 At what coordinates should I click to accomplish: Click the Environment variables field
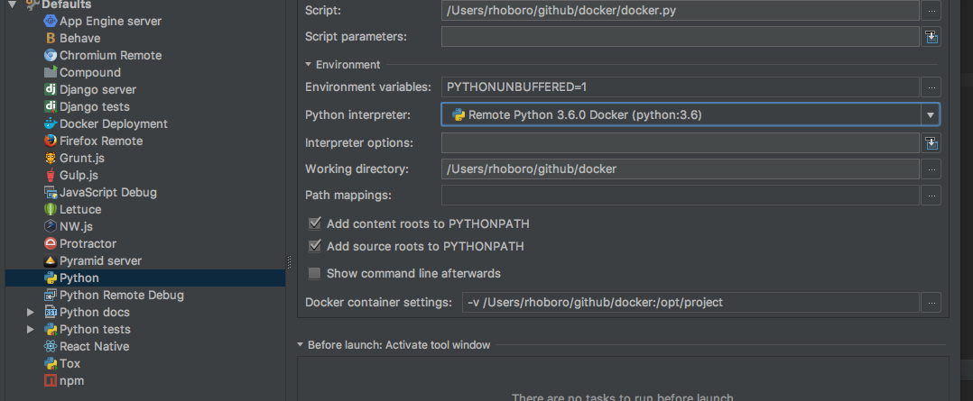pos(681,87)
